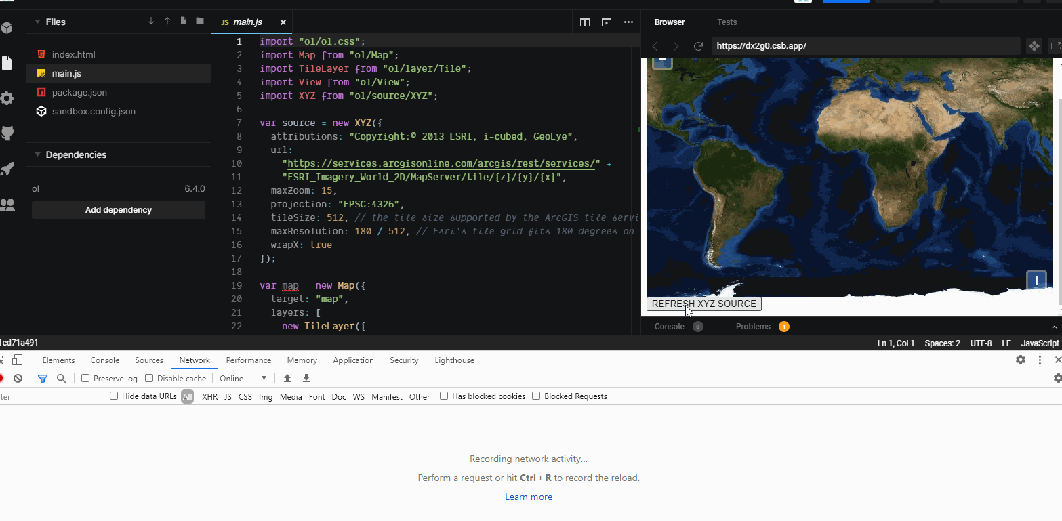Click the Add dependency button
The width and height of the screenshot is (1062, 521).
pyautogui.click(x=118, y=210)
